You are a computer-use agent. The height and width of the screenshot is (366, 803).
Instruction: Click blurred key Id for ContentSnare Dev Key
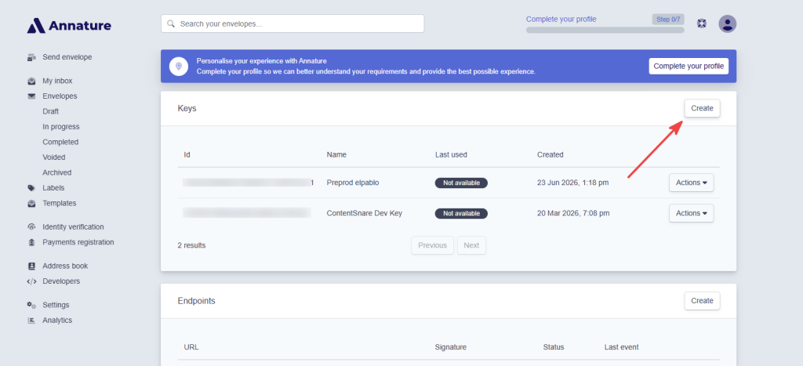tap(247, 213)
